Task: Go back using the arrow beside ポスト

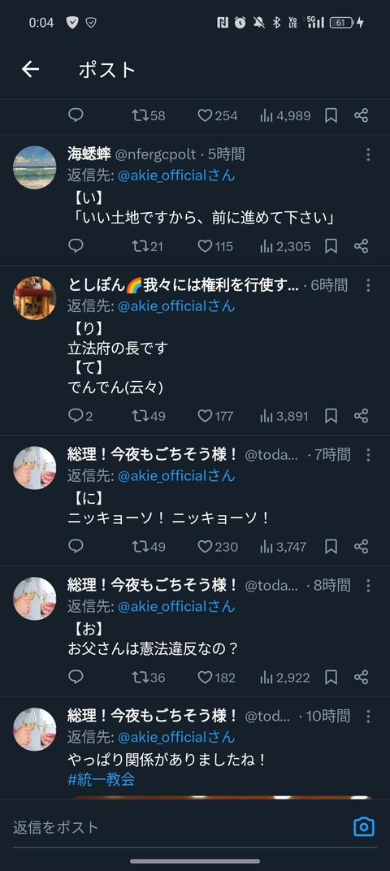Action: (x=31, y=69)
